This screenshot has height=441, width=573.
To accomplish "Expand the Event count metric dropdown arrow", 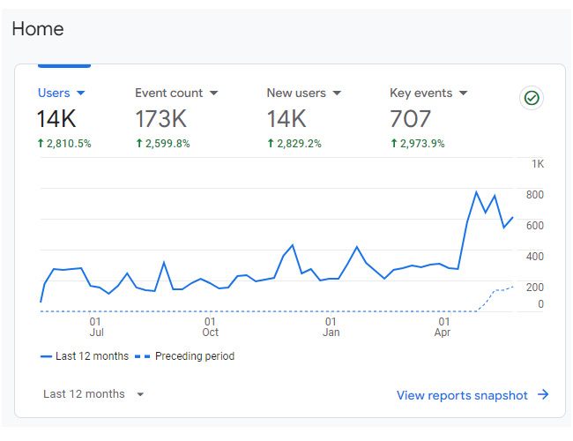I will [x=213, y=93].
